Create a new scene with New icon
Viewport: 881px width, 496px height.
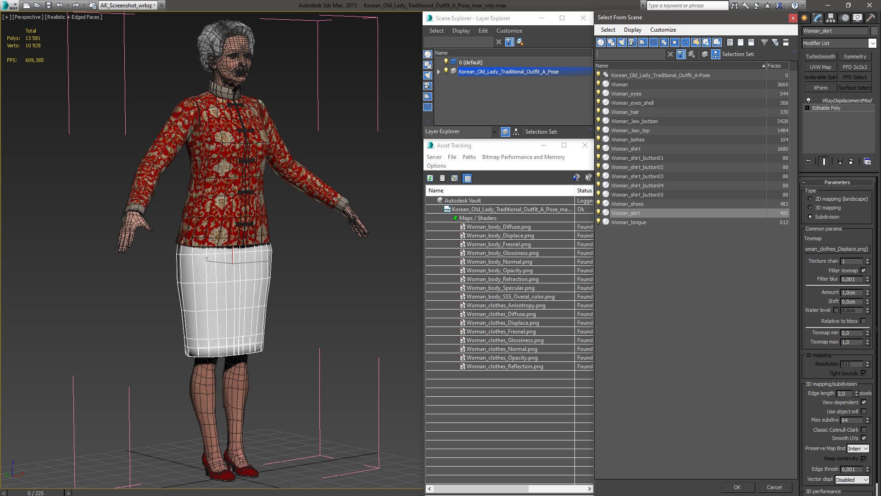[x=27, y=6]
